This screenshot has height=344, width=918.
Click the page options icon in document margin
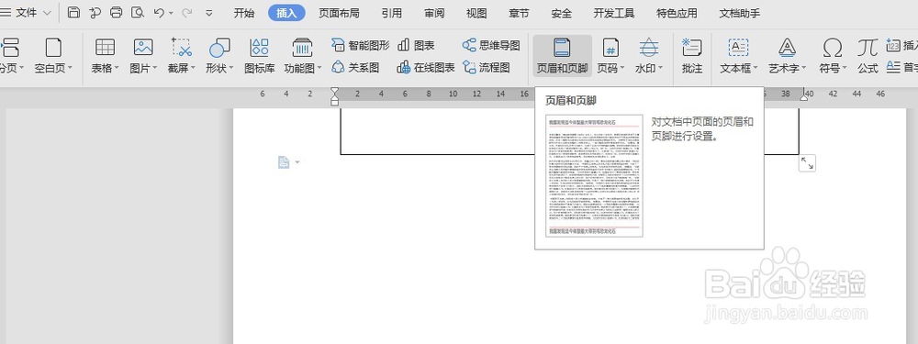pos(284,162)
